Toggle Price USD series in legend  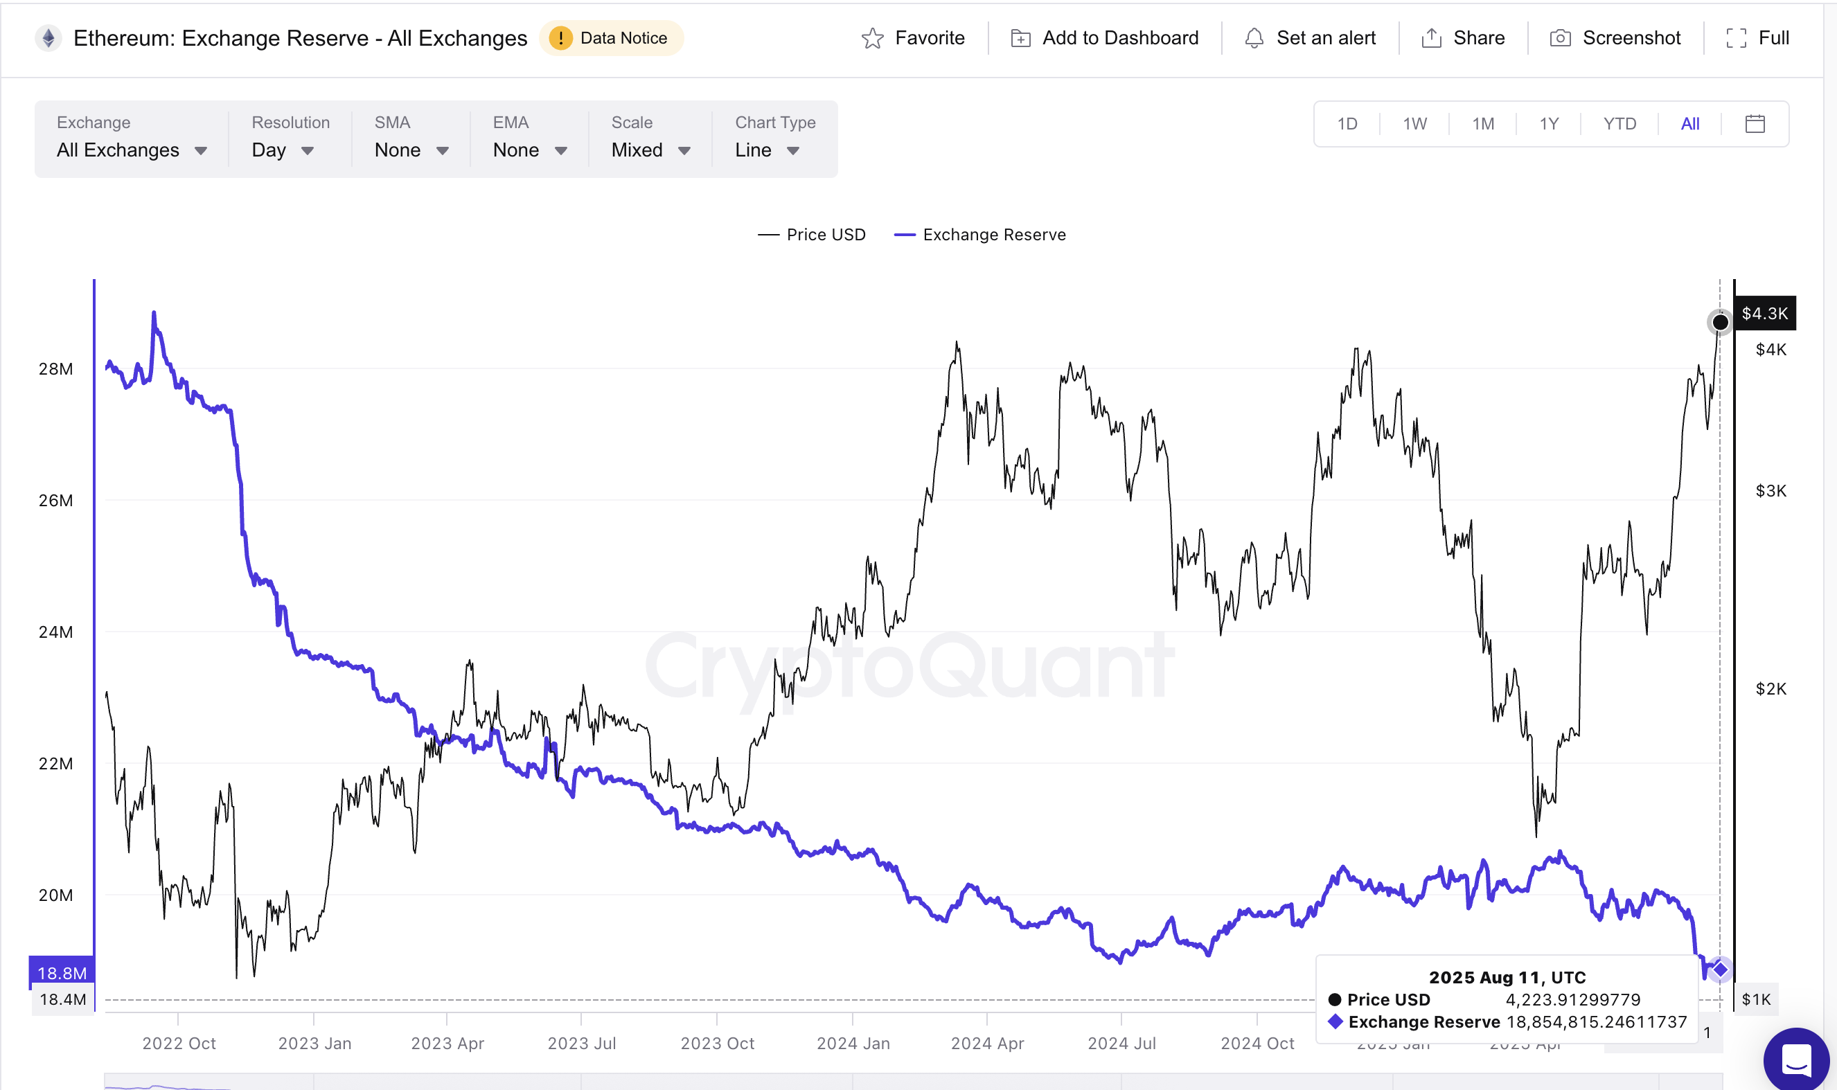tap(811, 234)
